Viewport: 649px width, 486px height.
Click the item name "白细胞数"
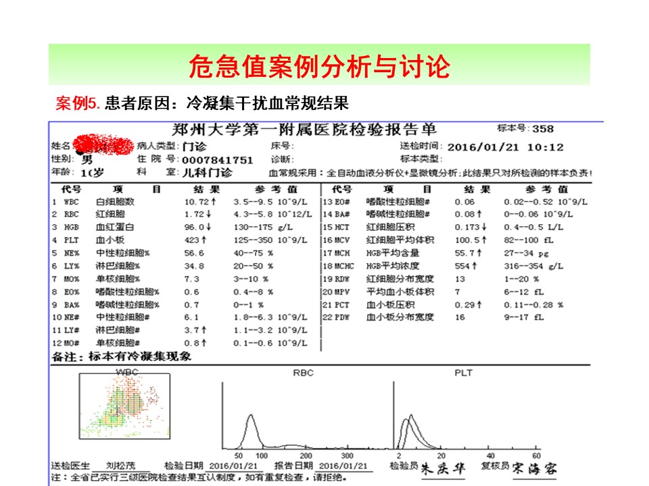(x=115, y=202)
